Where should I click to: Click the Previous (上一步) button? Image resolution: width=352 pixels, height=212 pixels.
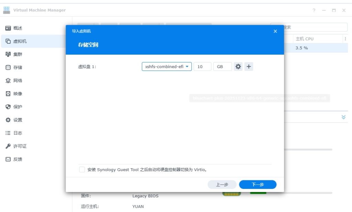222,184
